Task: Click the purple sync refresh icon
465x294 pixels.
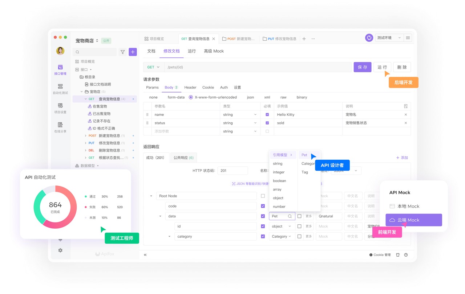Action: 369,38
